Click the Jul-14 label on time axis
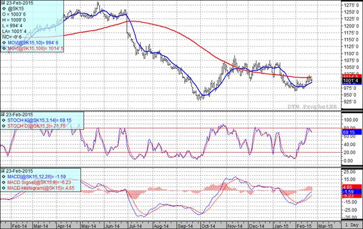The height and width of the screenshot is (229, 363). [136, 226]
